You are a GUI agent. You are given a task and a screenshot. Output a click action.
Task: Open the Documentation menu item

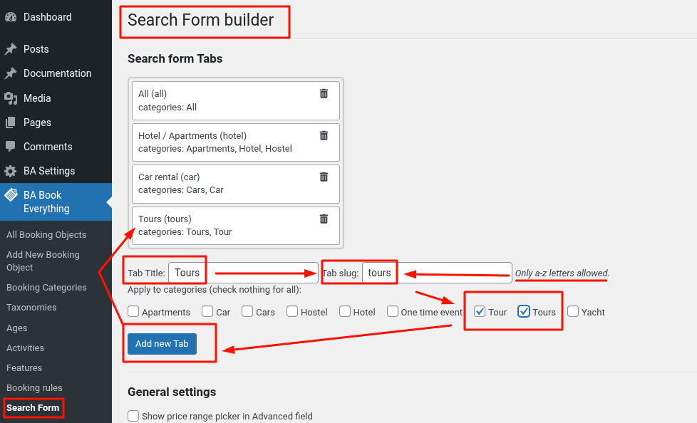click(x=57, y=73)
